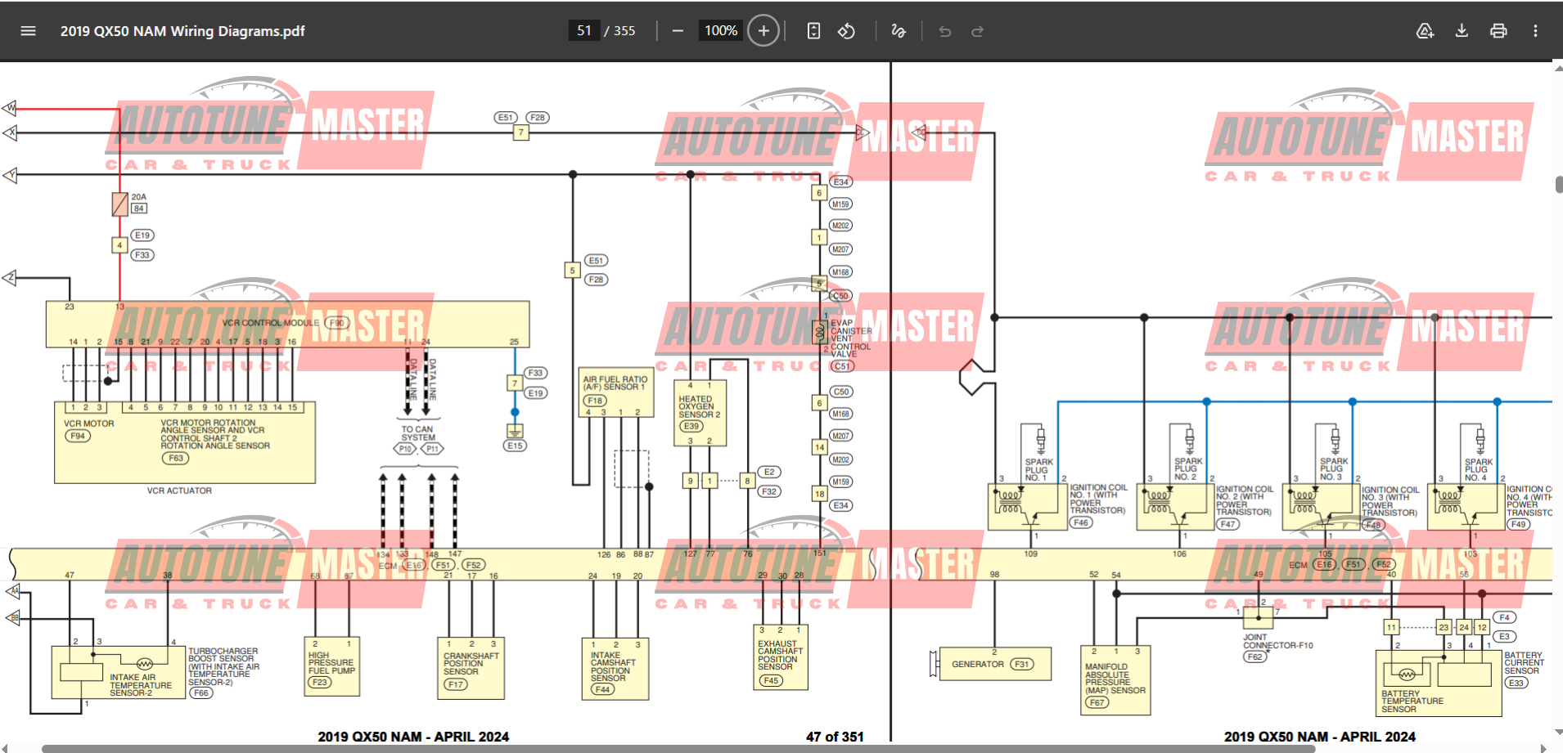
Task: Click INTAKE AIR TEMPERATURE SENSOR-2 label
Action: (x=141, y=685)
